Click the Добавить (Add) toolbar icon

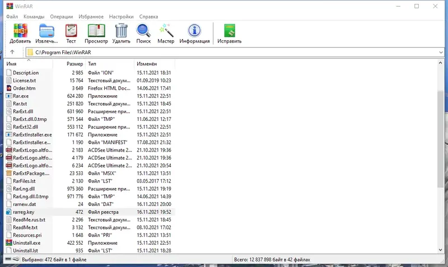(x=20, y=31)
